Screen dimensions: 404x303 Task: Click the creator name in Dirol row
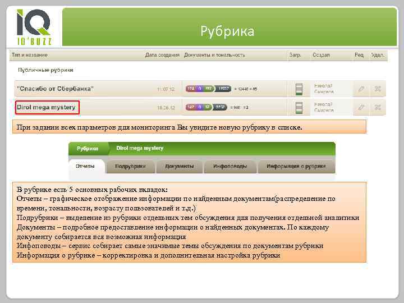[324, 107]
